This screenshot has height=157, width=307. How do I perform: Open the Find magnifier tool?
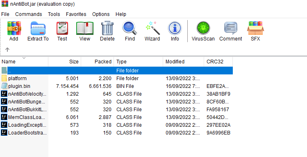130,28
